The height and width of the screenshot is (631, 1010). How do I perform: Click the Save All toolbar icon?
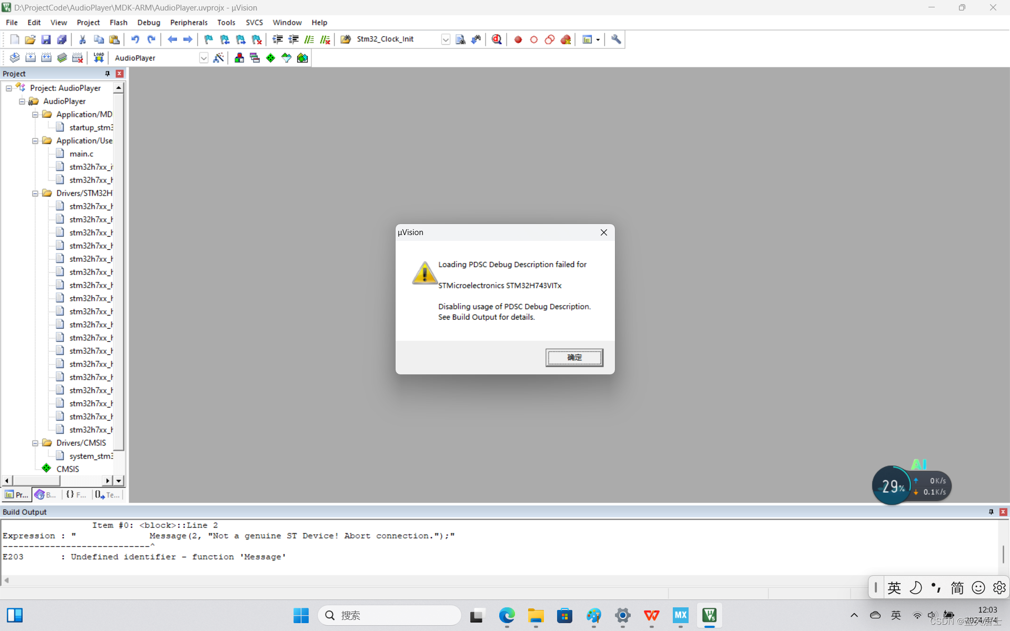coord(62,39)
